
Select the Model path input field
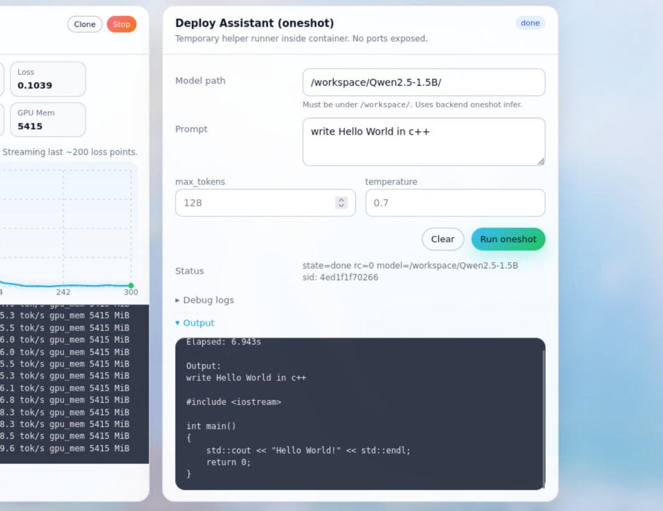pos(424,82)
